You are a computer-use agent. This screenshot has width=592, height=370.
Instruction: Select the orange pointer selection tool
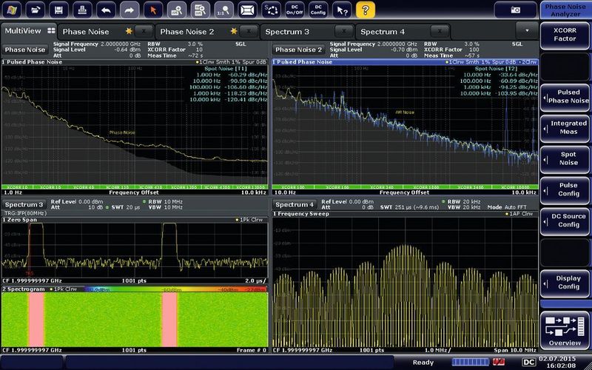tap(153, 10)
